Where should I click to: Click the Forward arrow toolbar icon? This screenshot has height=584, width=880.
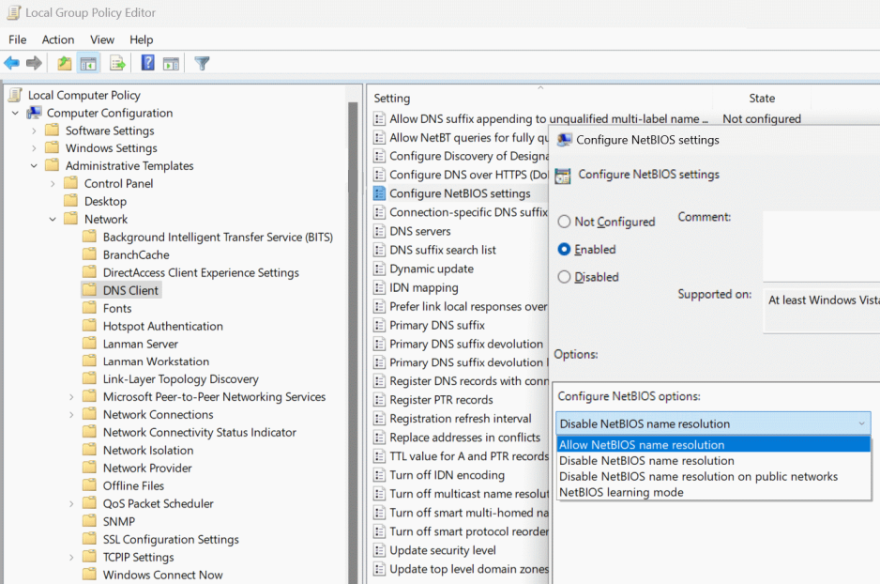(34, 64)
